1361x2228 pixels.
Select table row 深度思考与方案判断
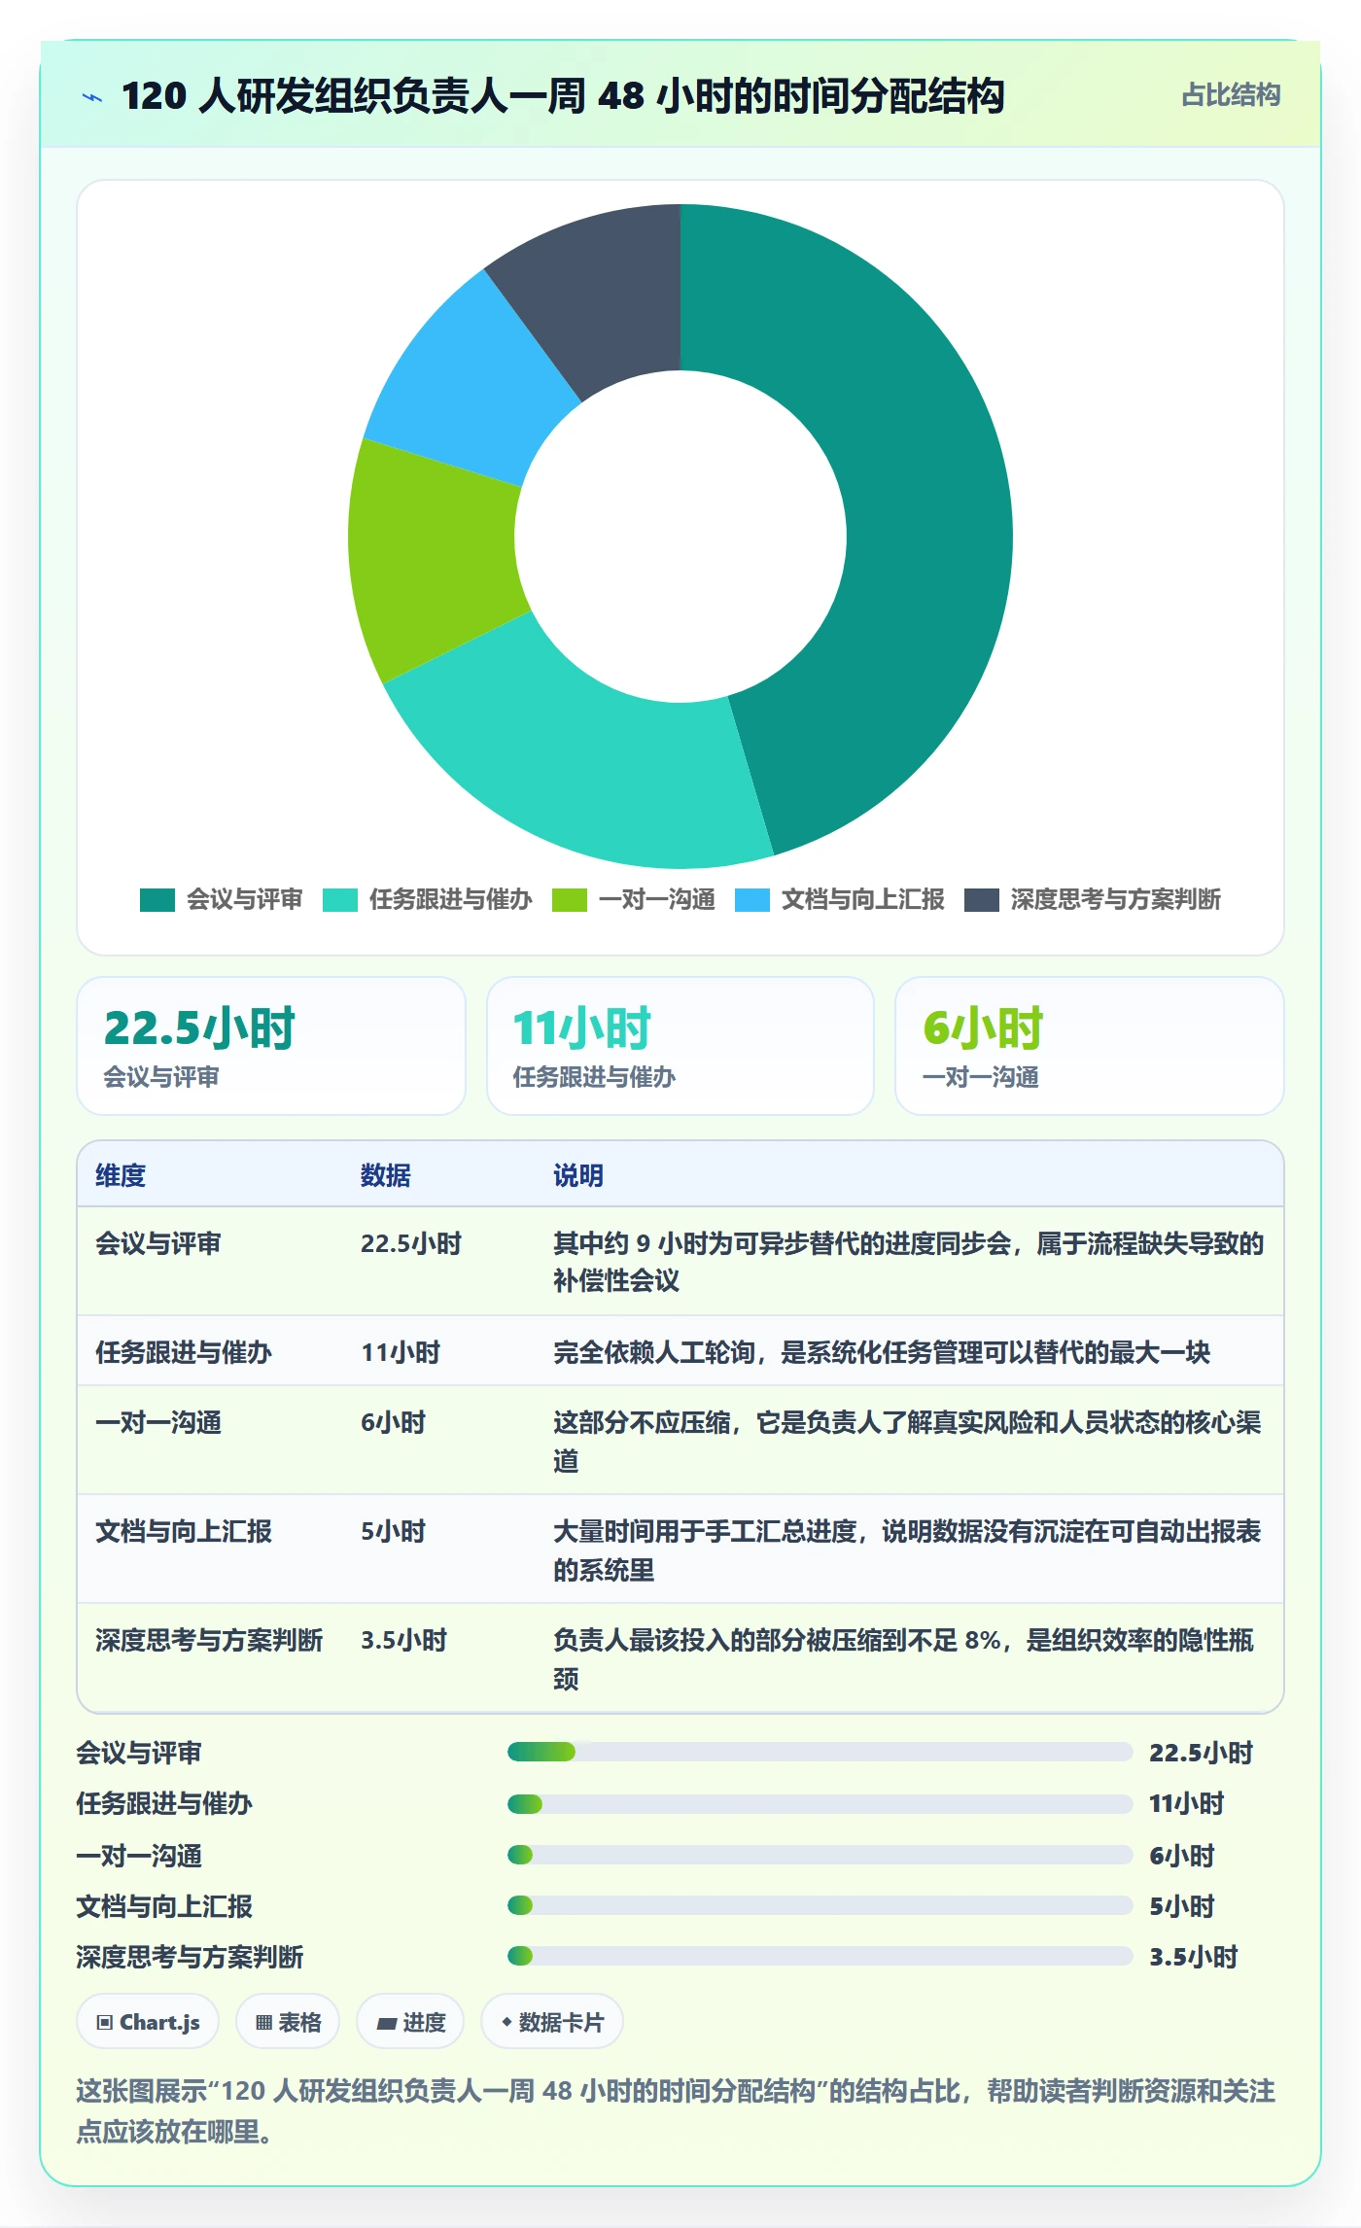[x=680, y=1658]
